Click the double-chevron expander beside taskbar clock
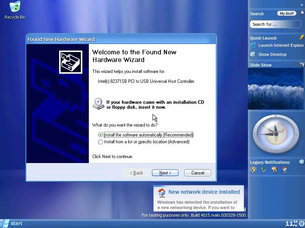The width and height of the screenshot is (305, 228). tap(302, 223)
